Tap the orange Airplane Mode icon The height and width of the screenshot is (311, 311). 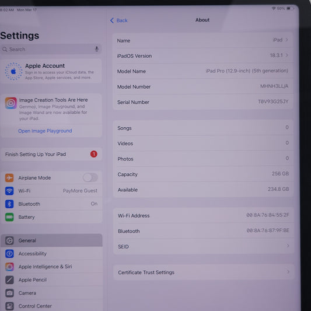click(9, 178)
